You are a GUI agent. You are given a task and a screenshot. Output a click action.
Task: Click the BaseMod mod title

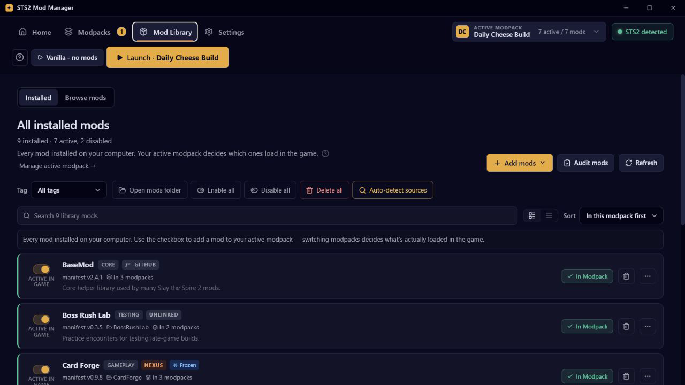[78, 265]
